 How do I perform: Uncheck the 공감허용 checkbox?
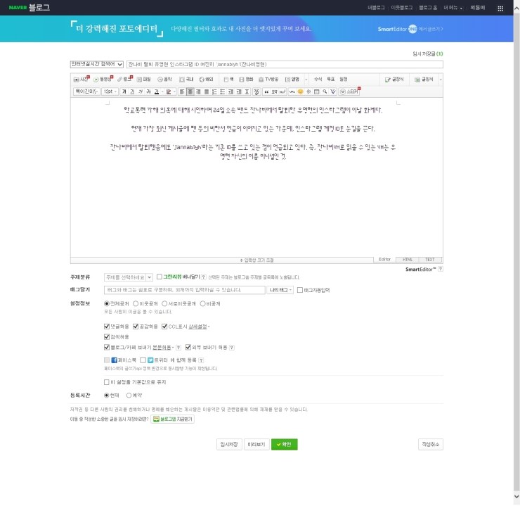pyautogui.click(x=136, y=327)
